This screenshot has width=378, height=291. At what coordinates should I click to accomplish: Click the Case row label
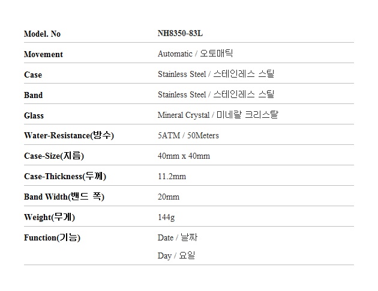[33, 75]
